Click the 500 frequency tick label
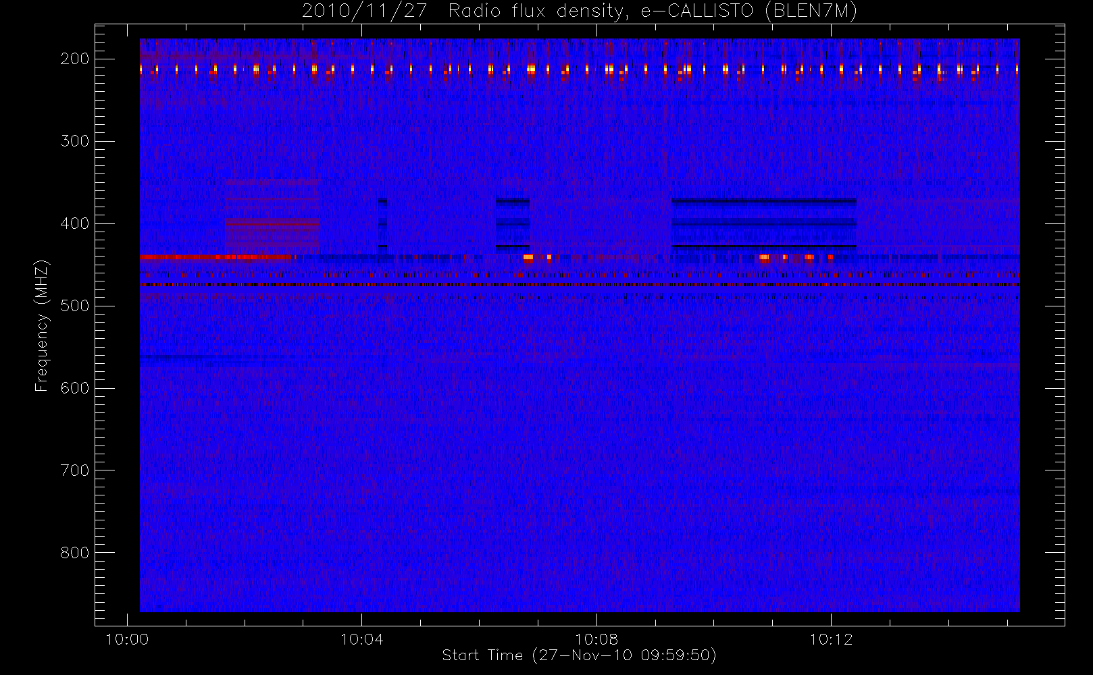Screen dimensions: 1093x675 (74, 306)
